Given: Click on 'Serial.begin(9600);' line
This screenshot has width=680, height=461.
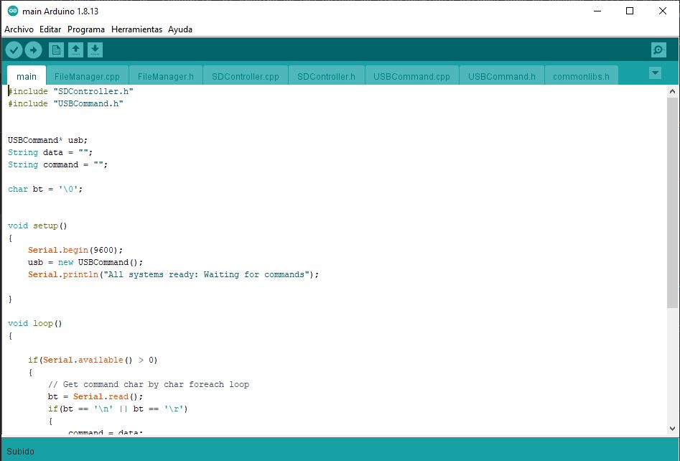Looking at the screenshot, I should click(75, 250).
